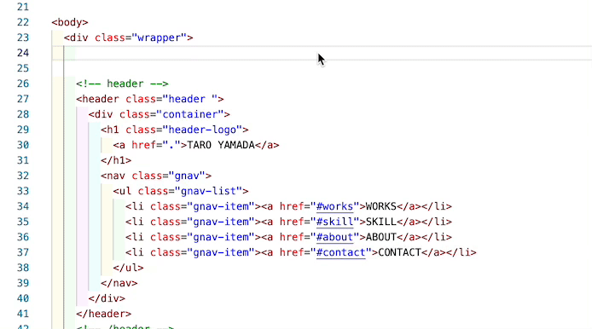Click the container class value
Screen dimensions: 592x329
190,114
